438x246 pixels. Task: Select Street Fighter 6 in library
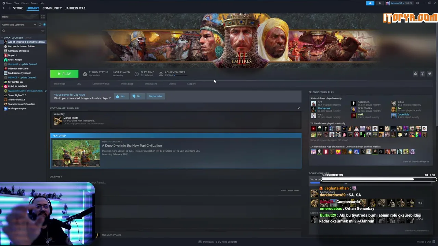(x=17, y=95)
